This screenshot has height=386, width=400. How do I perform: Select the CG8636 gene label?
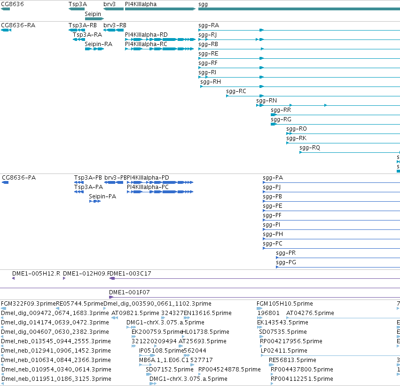point(13,4)
